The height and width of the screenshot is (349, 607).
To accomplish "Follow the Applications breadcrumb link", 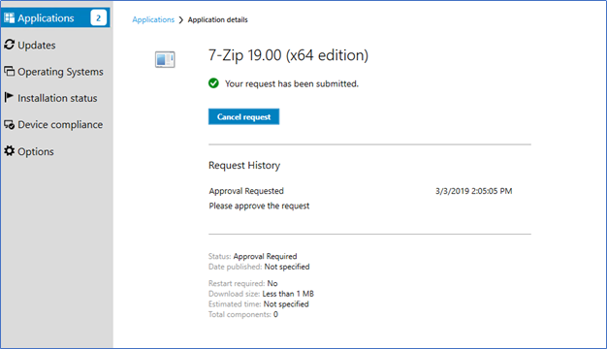I will [153, 19].
